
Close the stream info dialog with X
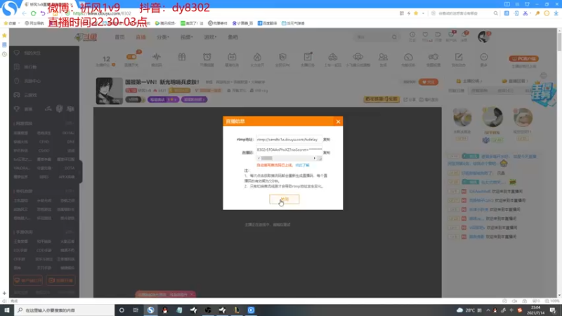tap(338, 121)
